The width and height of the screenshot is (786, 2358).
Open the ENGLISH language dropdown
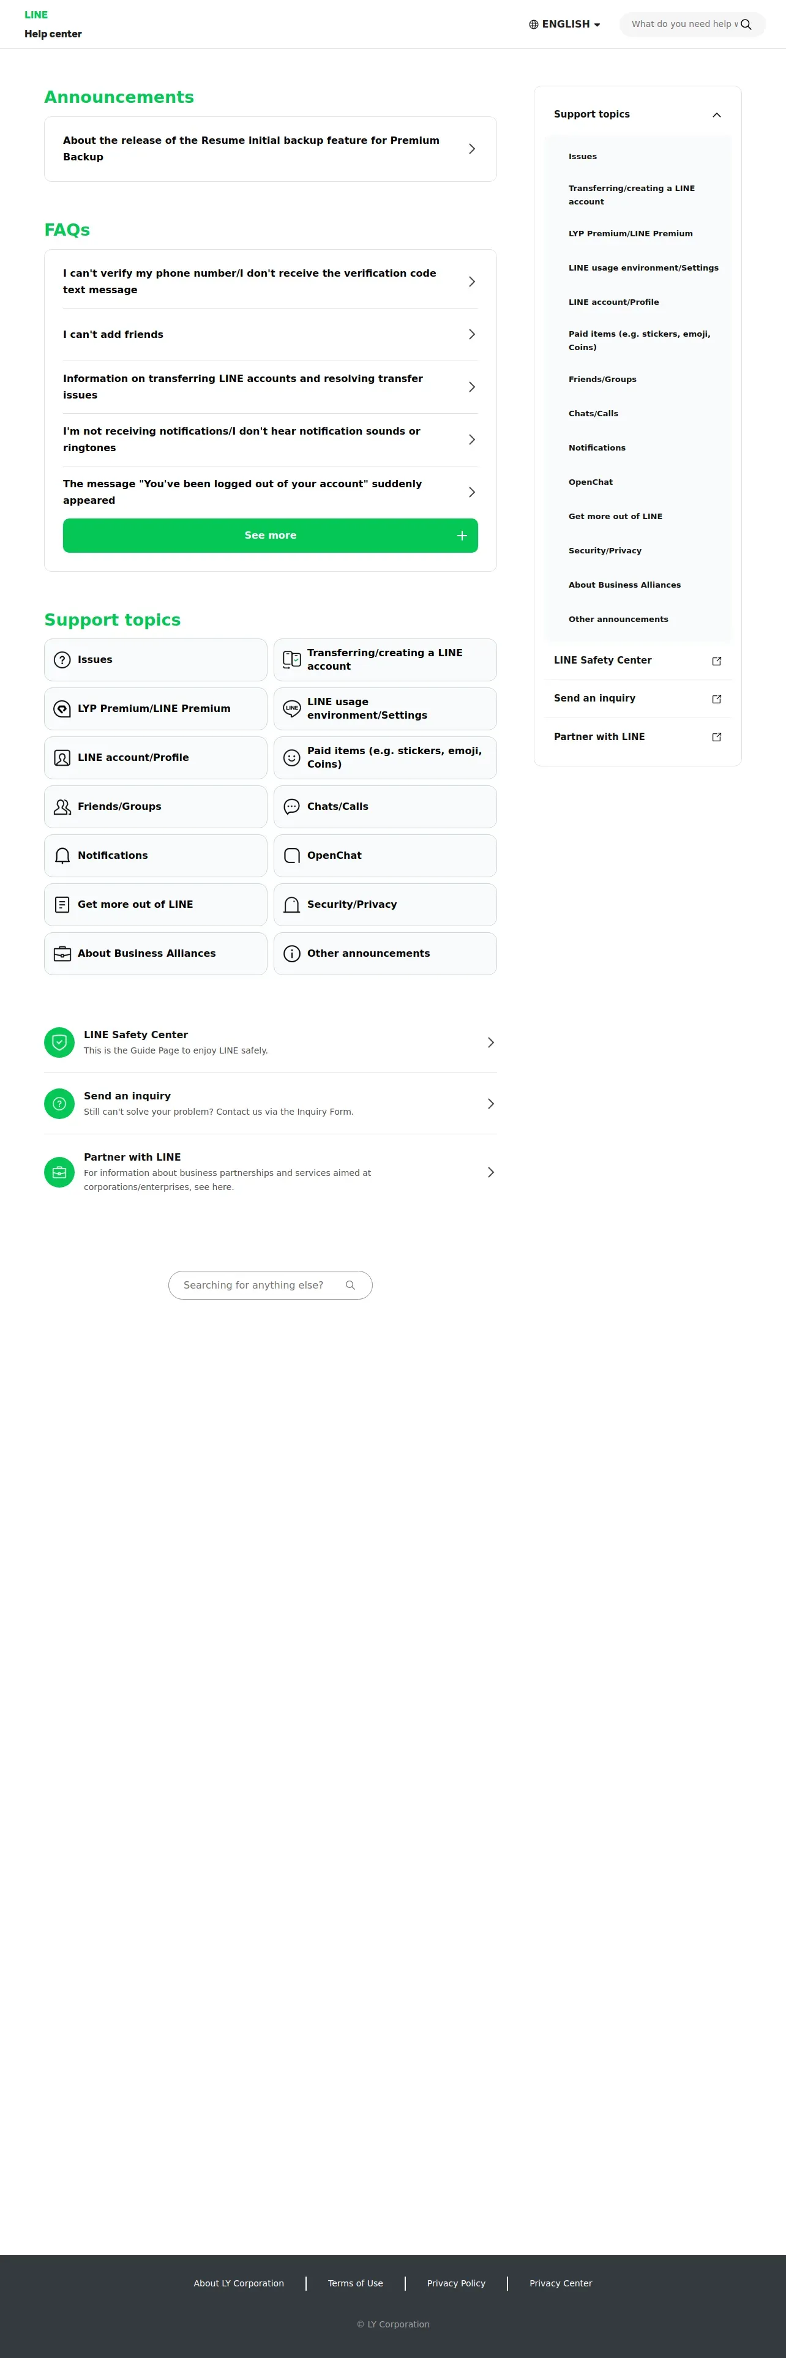click(x=564, y=24)
